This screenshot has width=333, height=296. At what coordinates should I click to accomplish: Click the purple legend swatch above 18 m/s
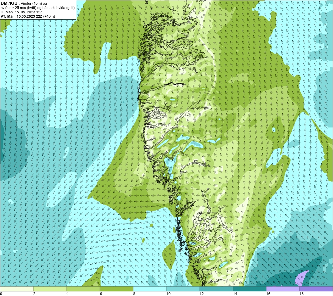pos(316,289)
